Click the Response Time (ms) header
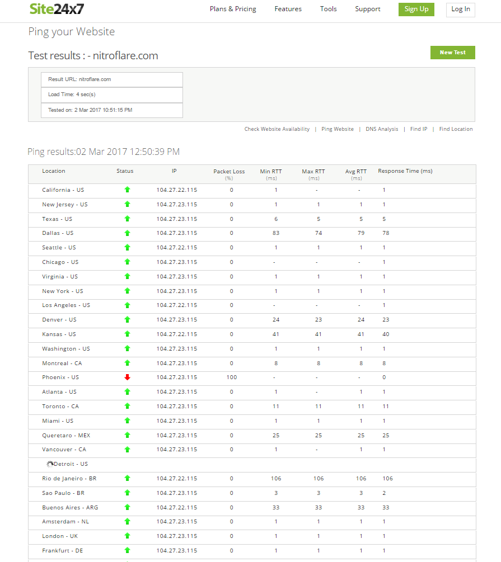Viewport: 501px width, 562px height. click(x=405, y=171)
